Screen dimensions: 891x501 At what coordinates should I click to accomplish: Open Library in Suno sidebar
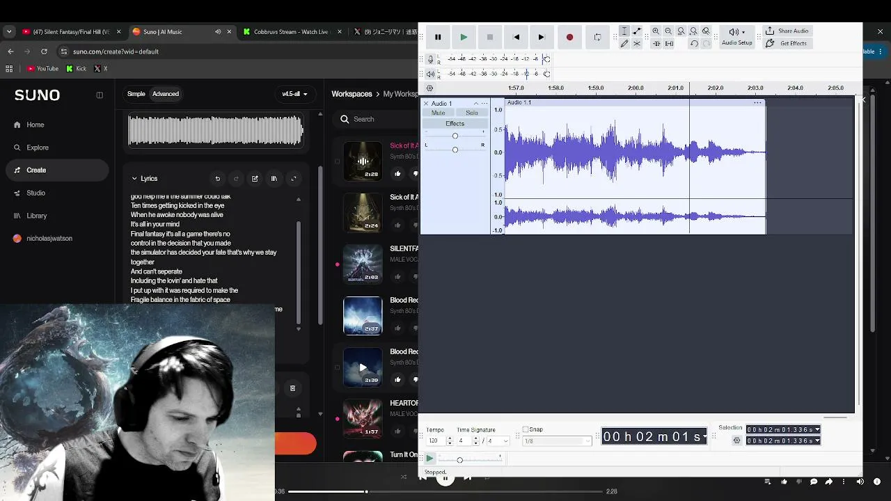coord(36,216)
